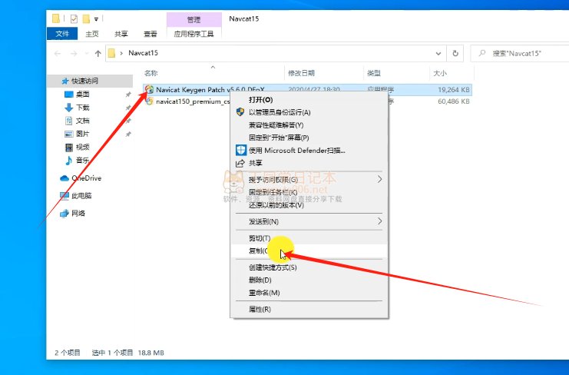Image resolution: width=569 pixels, height=375 pixels.
Task: Click the Navicat Keygen Patch file icon
Action: click(x=149, y=89)
